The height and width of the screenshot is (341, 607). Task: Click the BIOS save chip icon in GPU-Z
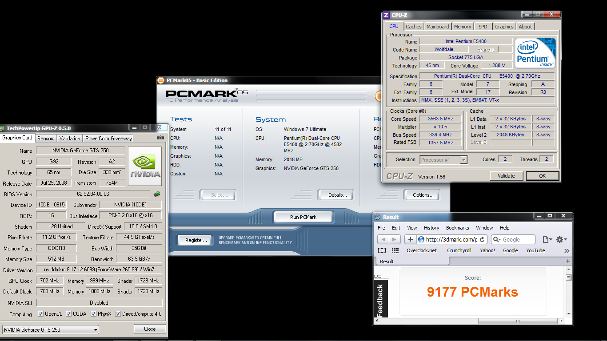157,194
